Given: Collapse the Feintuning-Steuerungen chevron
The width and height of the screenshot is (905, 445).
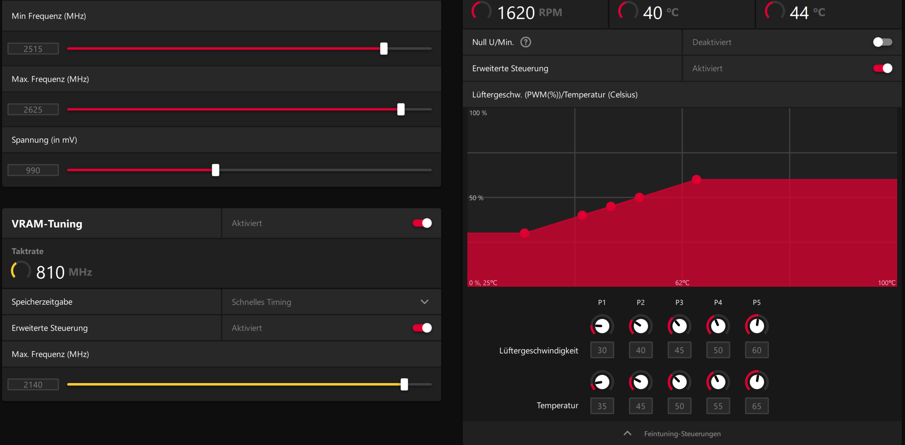Looking at the screenshot, I should coord(627,433).
